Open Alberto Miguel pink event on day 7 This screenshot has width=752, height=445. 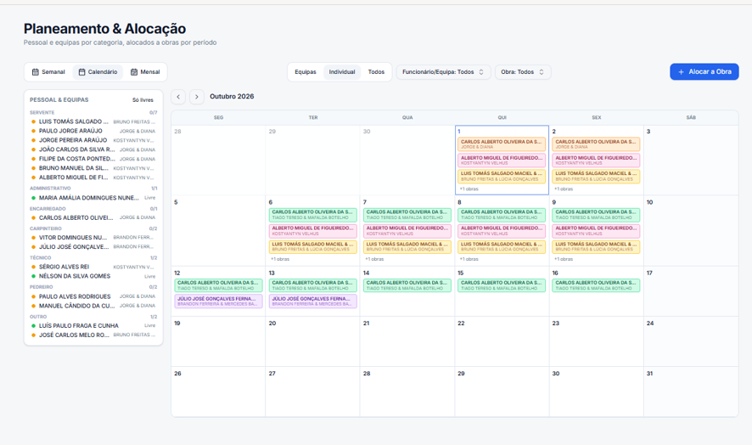point(407,231)
